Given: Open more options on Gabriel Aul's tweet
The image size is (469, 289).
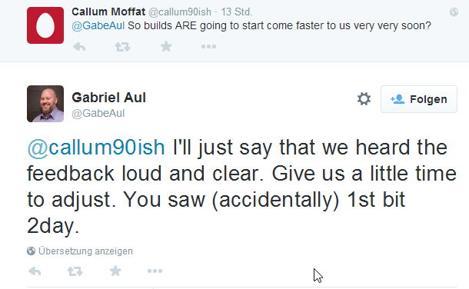Looking at the screenshot, I should coord(155,271).
